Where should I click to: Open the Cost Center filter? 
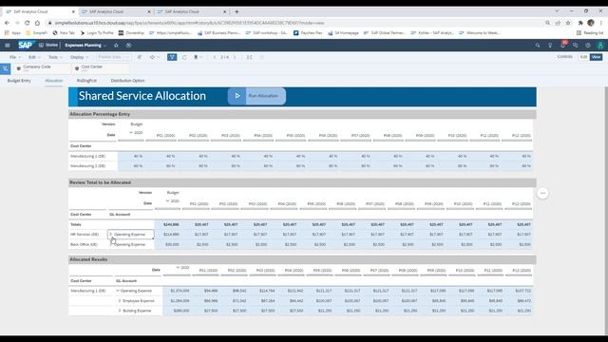tap(101, 68)
